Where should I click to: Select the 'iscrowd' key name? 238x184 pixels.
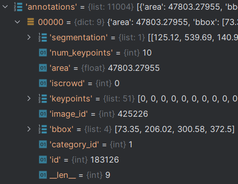coord(67,84)
